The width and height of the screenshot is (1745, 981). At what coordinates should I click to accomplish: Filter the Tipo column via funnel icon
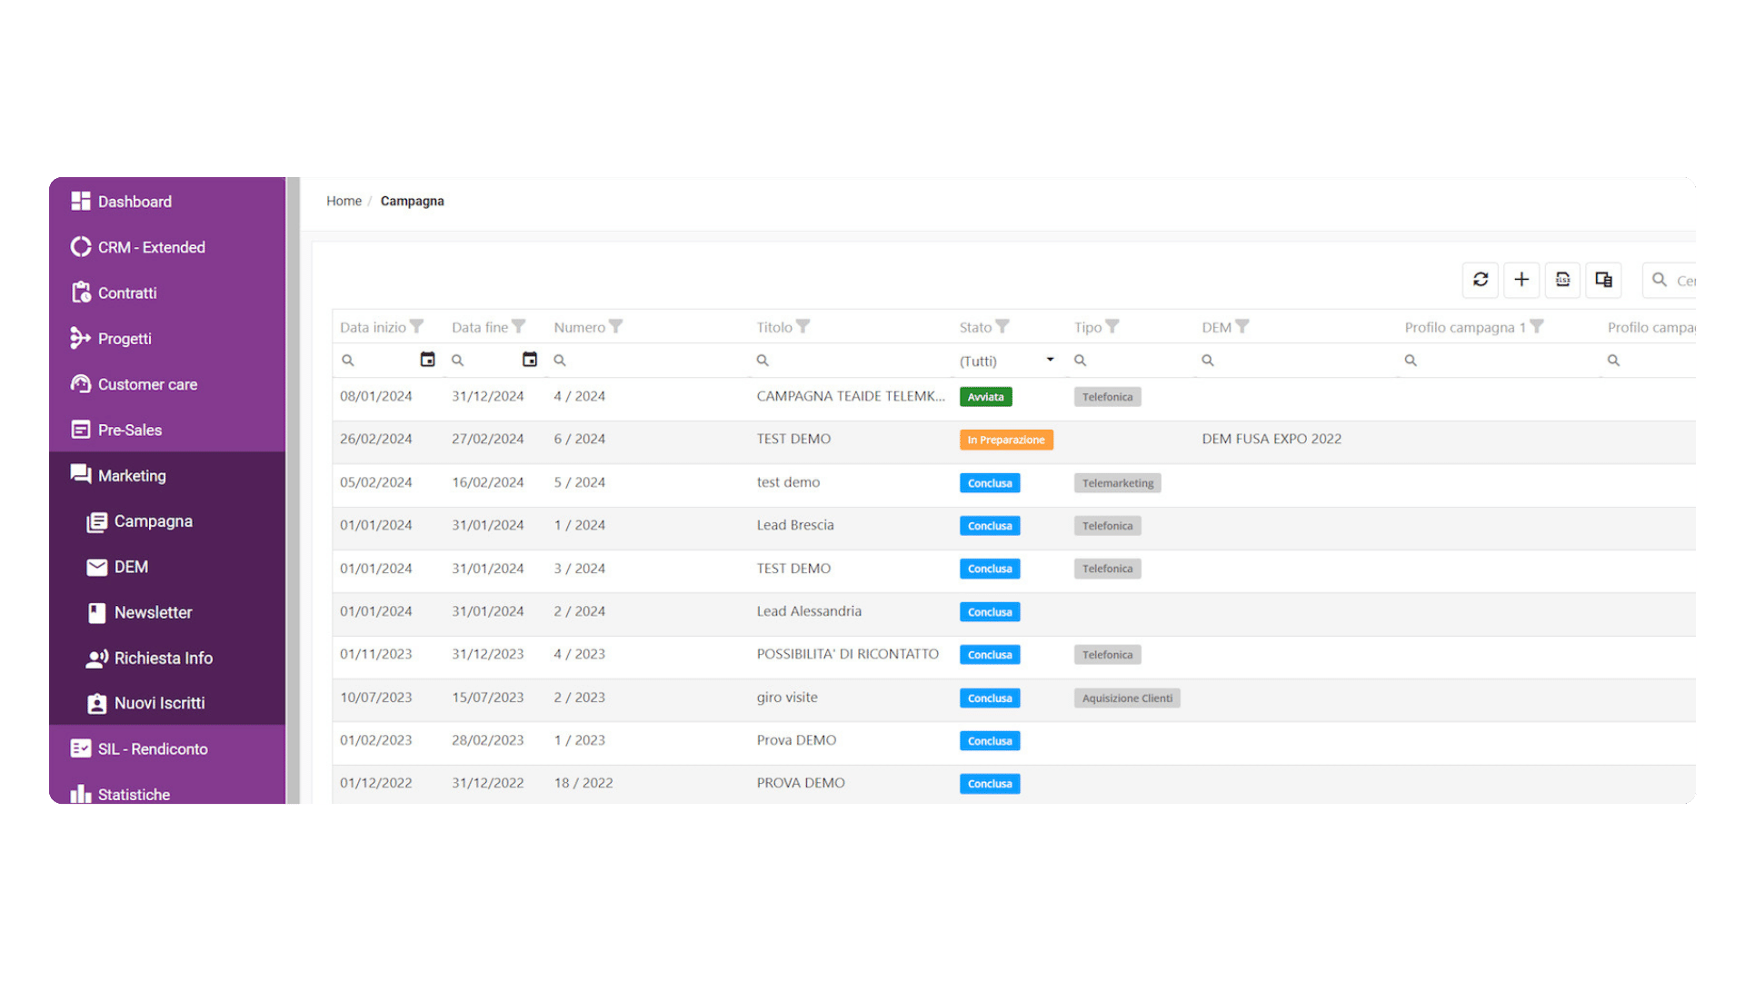tap(1112, 326)
